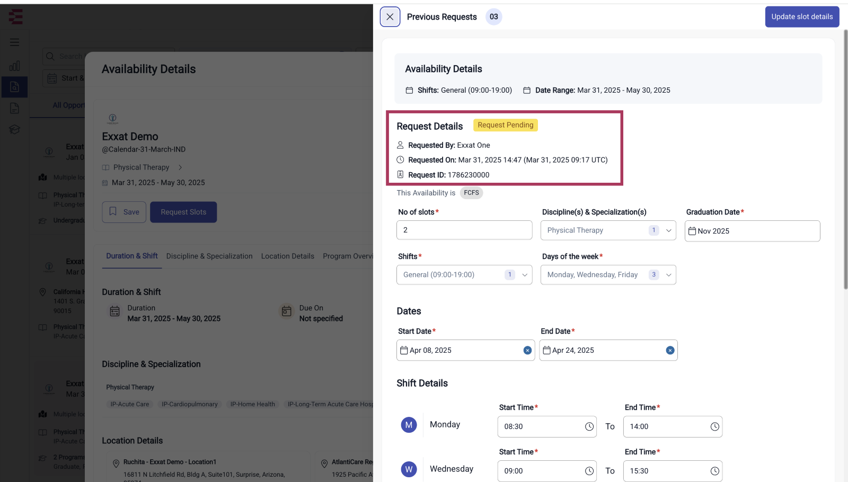Click the Graduation Date calendar icon
Screen dimensions: 848x482
click(x=692, y=231)
